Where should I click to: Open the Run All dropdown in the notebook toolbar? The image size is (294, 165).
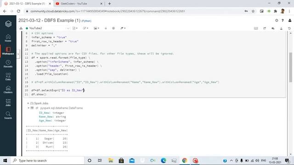tap(123, 28)
